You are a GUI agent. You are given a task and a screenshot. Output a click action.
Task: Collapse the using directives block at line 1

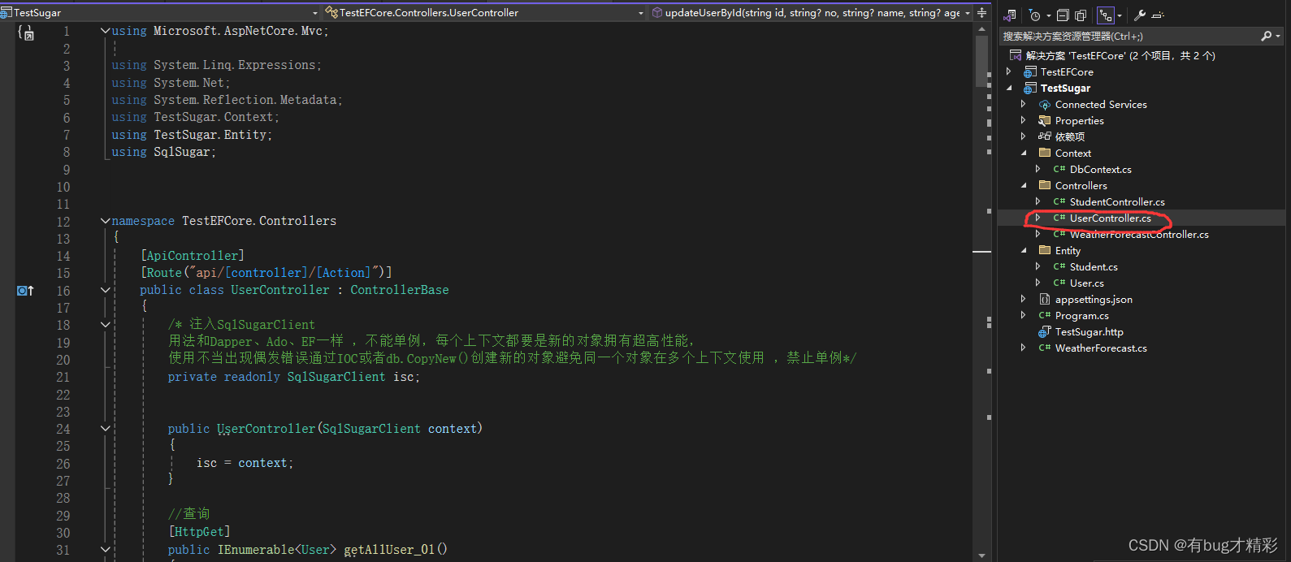(x=106, y=31)
